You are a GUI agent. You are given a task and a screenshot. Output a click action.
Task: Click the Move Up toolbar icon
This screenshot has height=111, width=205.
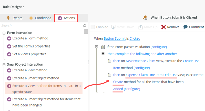(141, 27)
